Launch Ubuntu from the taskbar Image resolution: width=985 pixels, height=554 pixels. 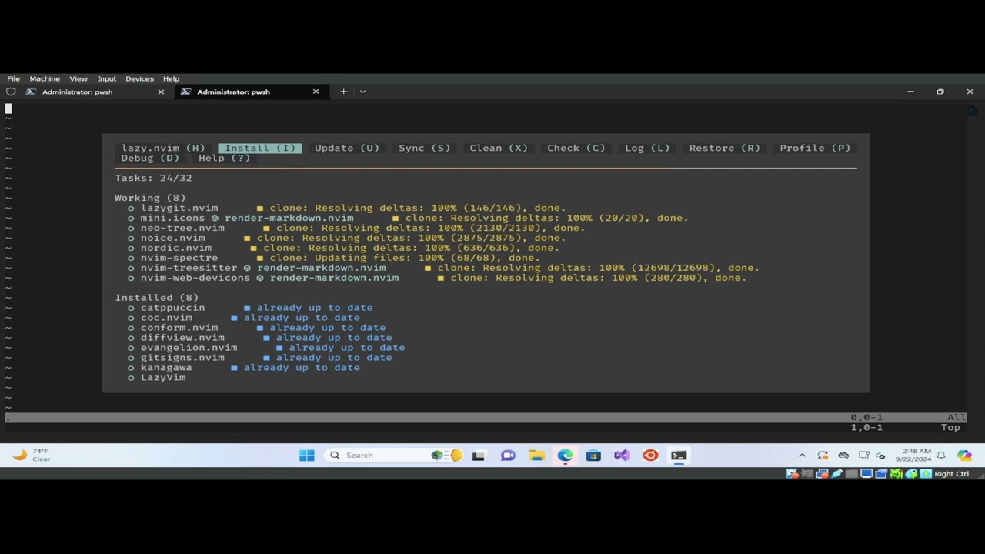pyautogui.click(x=650, y=455)
